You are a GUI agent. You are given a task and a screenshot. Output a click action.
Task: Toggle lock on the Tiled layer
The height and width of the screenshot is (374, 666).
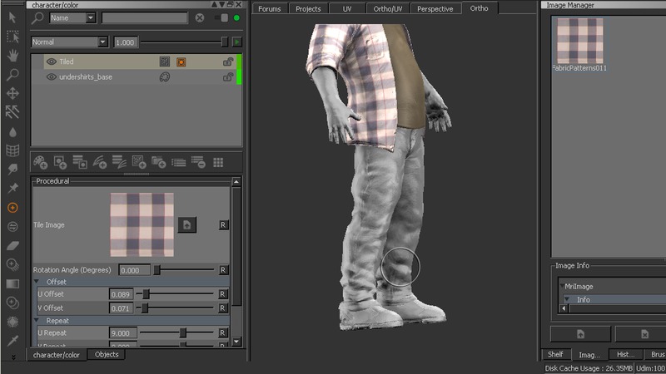tap(227, 62)
